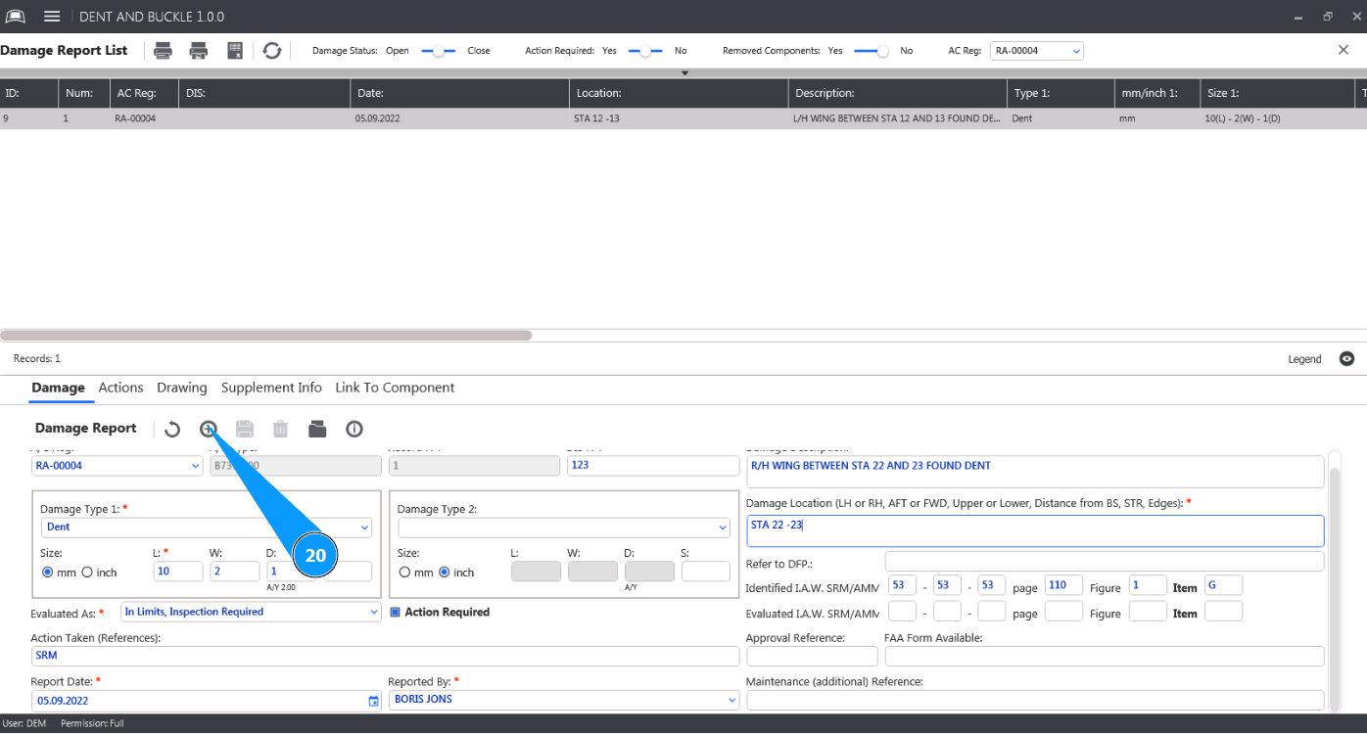Reset the Damage Report form via the undo arrow
The image size is (1367, 734).
pos(172,429)
